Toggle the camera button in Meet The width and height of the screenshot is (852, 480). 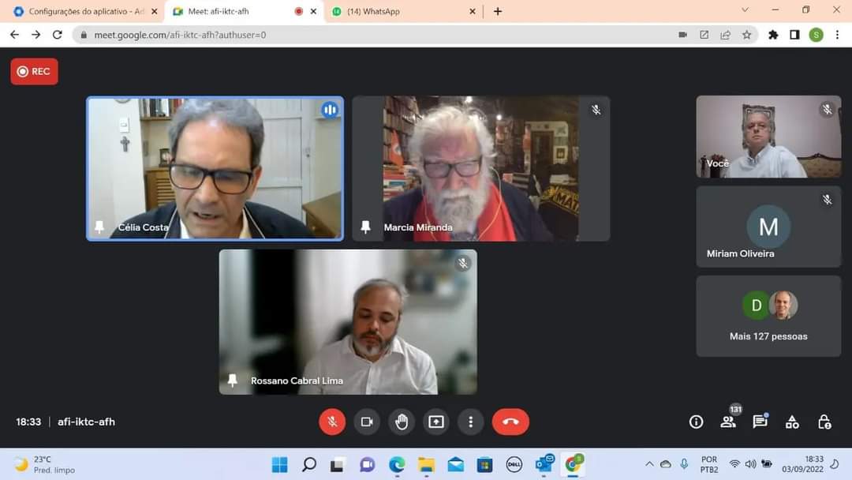tap(367, 422)
